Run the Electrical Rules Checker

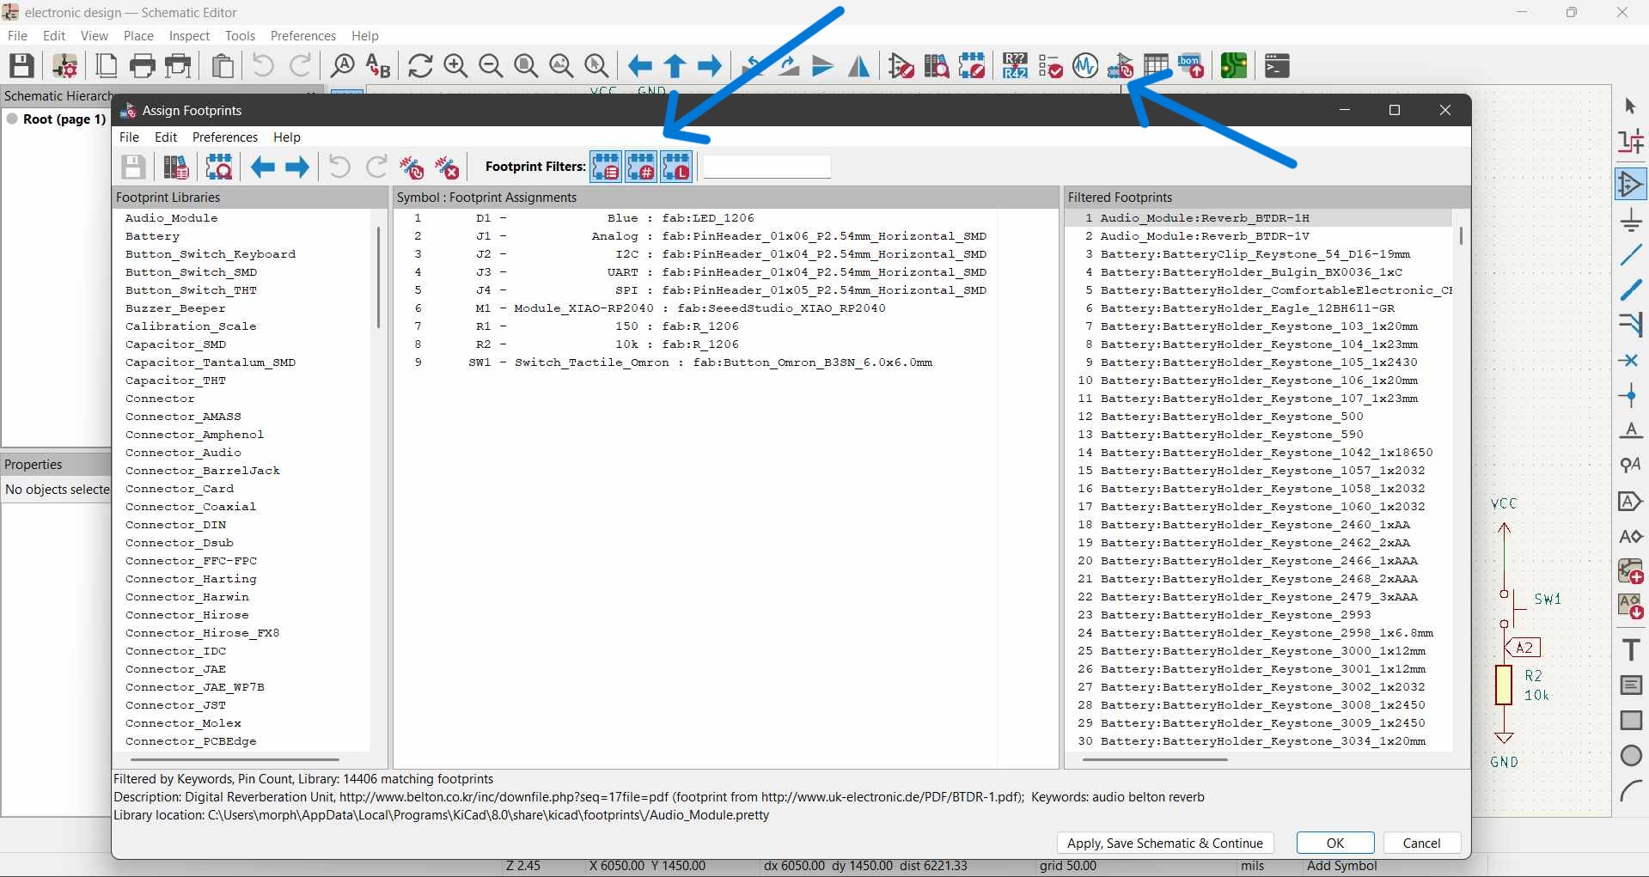point(1050,65)
